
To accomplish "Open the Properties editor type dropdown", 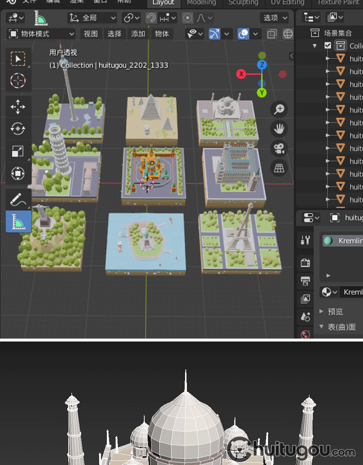I will point(311,217).
